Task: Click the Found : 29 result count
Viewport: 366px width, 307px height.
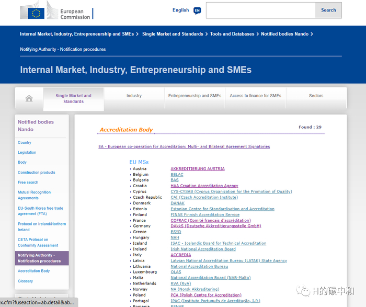Action: pyautogui.click(x=310, y=127)
